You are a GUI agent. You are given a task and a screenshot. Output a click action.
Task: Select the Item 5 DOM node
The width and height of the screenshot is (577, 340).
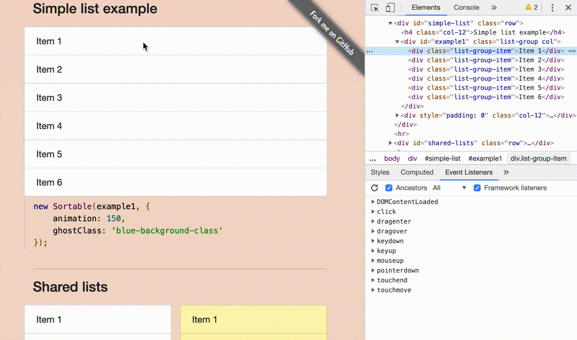click(486, 88)
